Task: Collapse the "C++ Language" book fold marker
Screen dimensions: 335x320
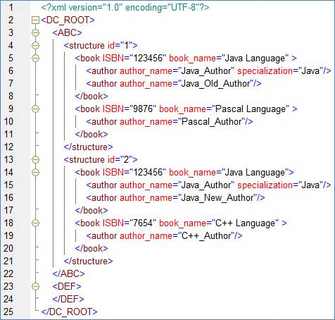Action: point(35,223)
